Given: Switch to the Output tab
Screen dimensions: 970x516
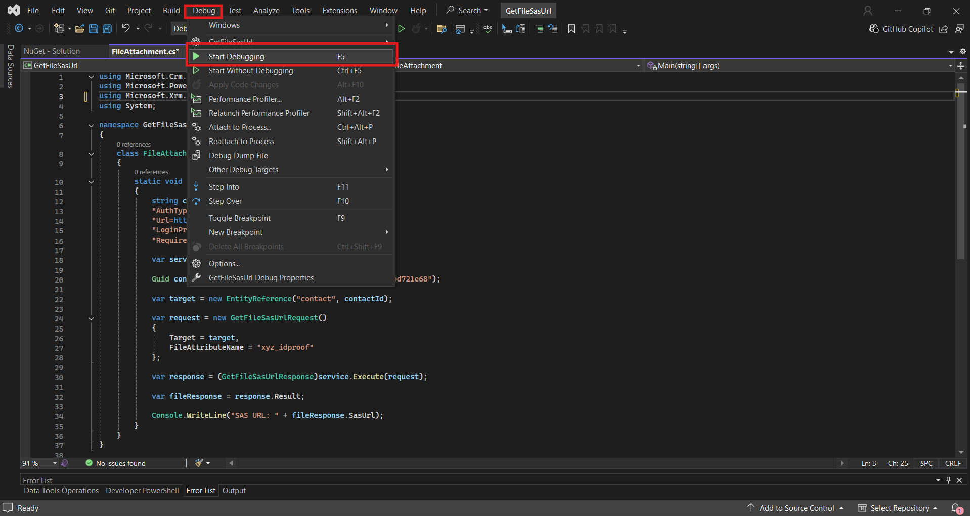Looking at the screenshot, I should tap(234, 491).
